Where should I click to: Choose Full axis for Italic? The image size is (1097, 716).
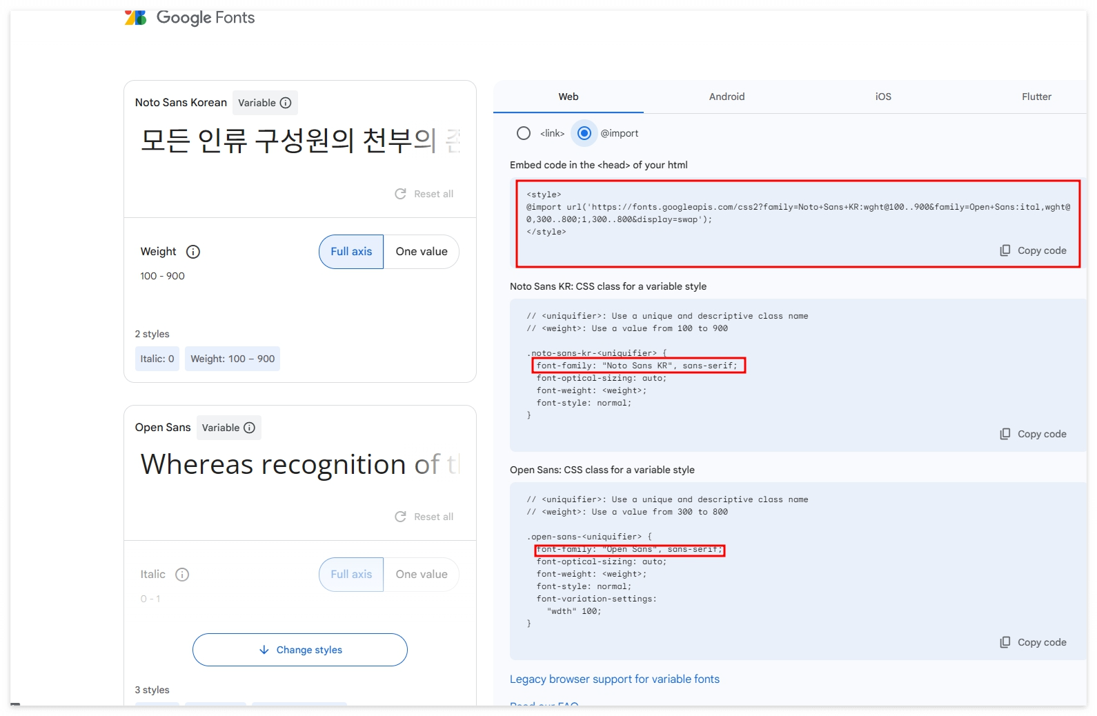[x=351, y=575]
